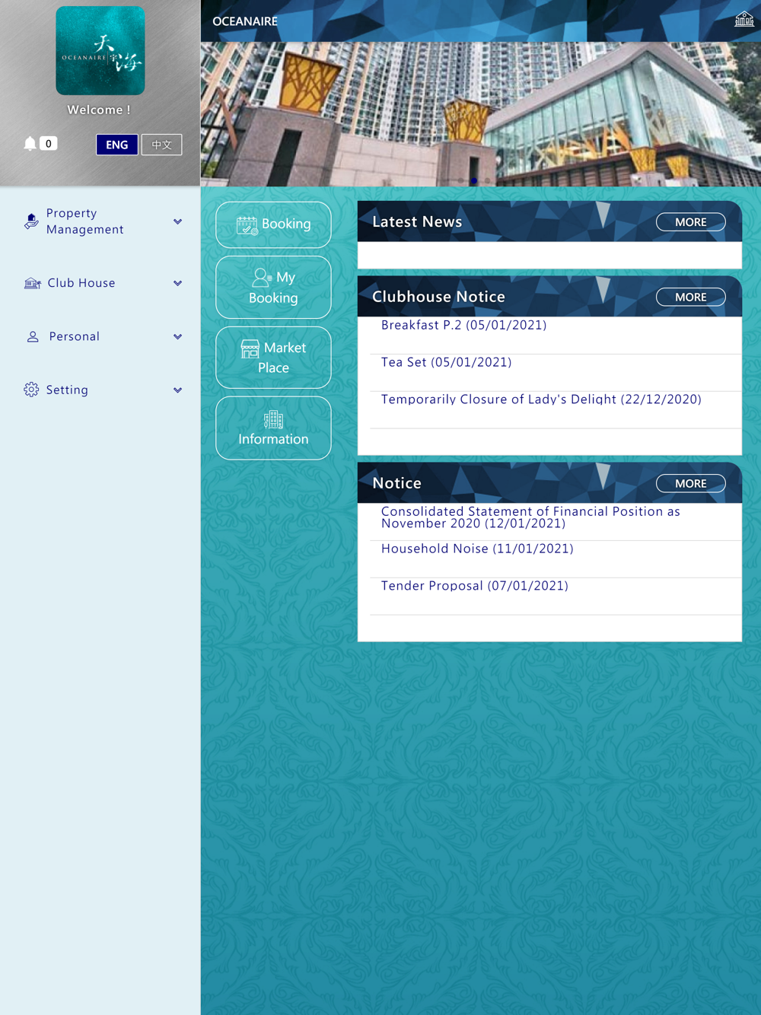Viewport: 761px width, 1015px height.
Task: Click the Personal user icon
Action: (33, 336)
